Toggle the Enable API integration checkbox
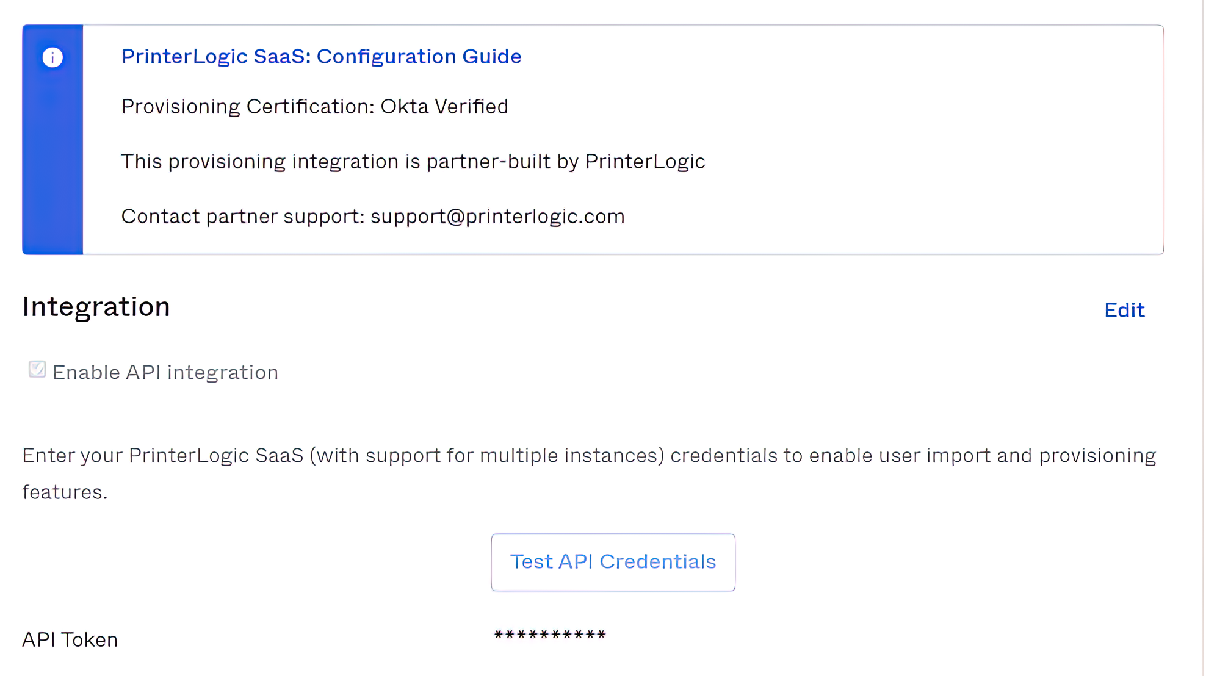The width and height of the screenshot is (1206, 676). [37, 370]
